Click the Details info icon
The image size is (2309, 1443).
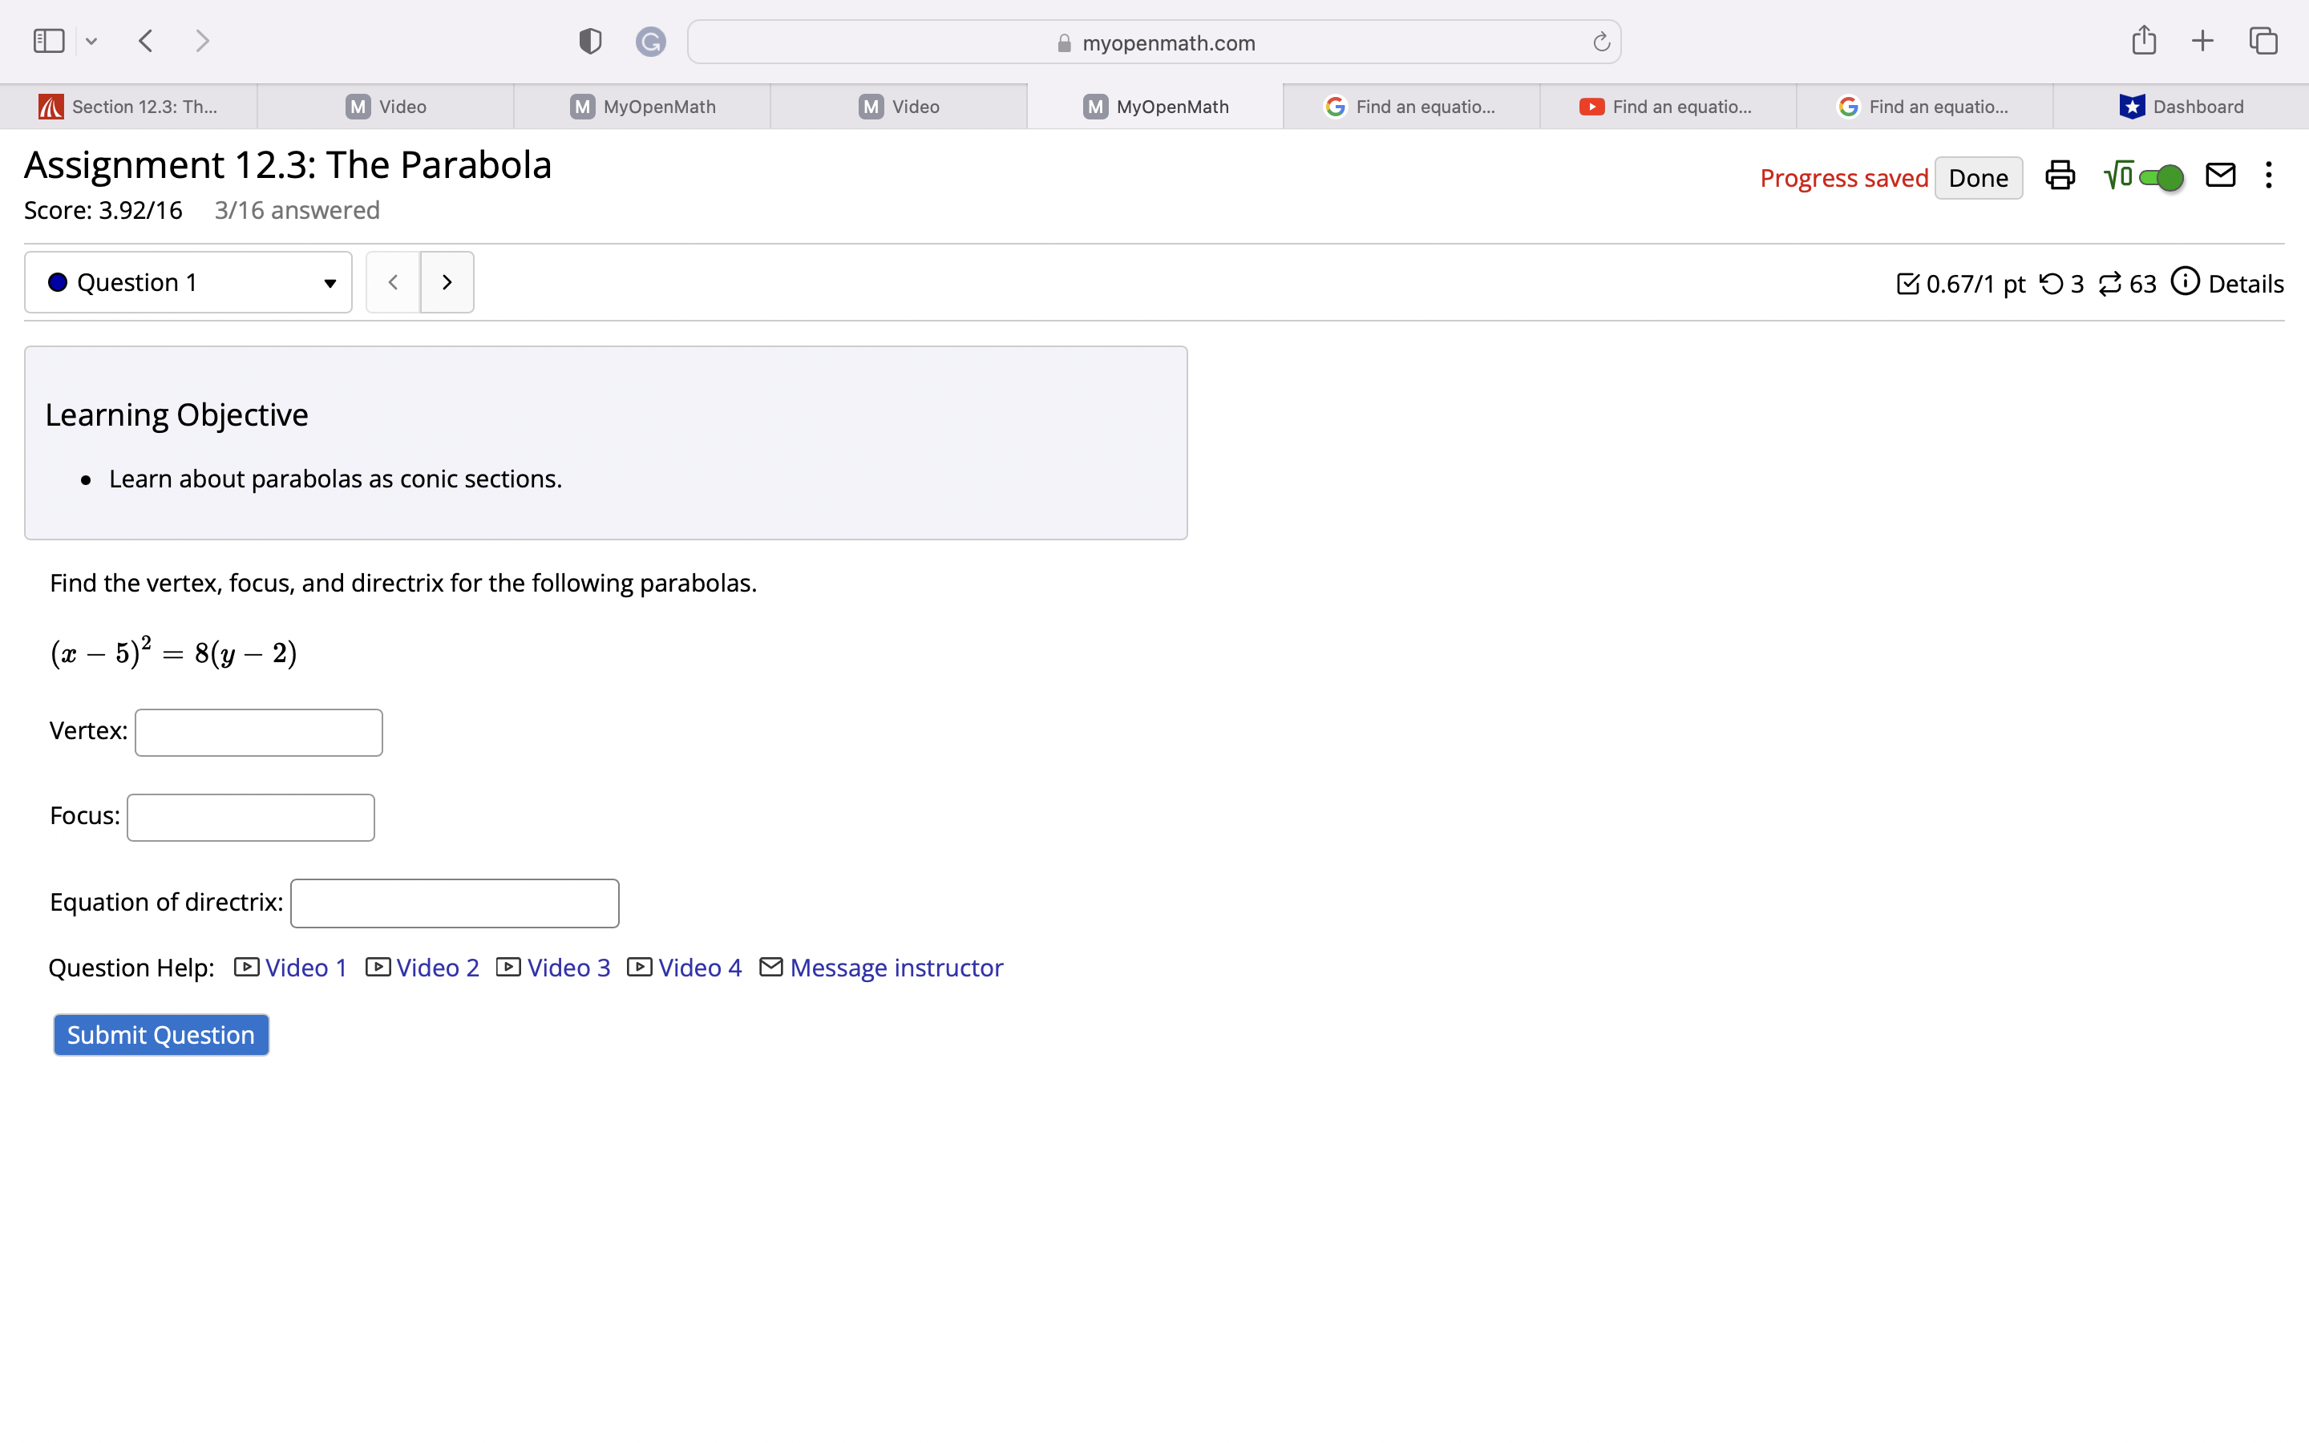2185,281
